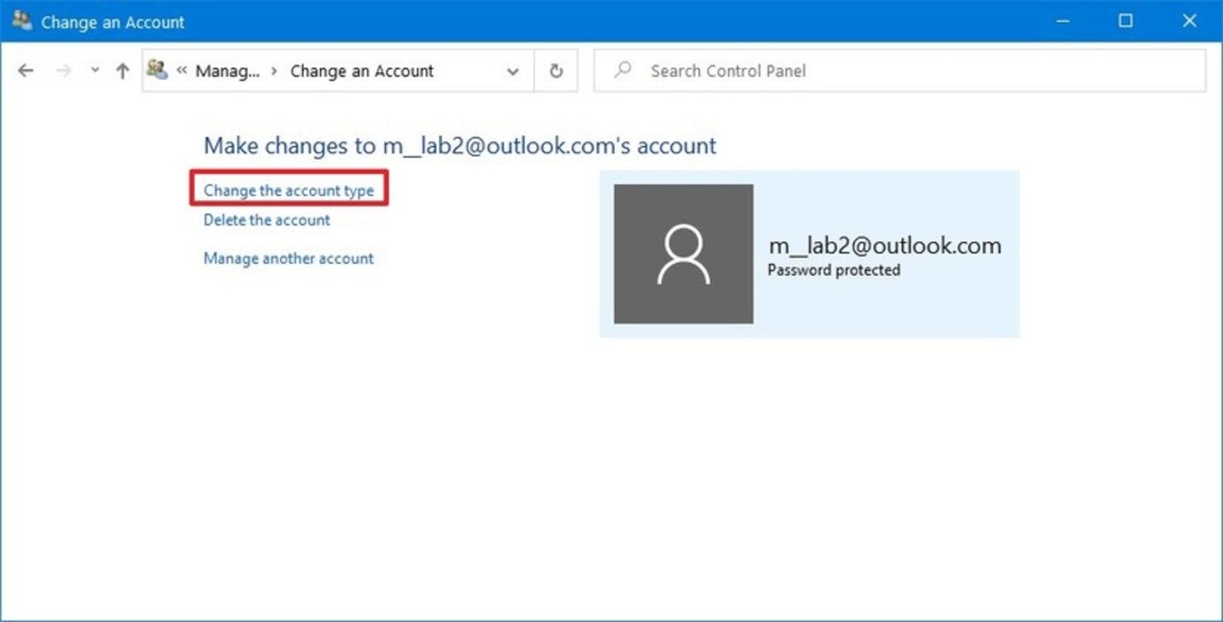Expand the chevron after Manag... breadcrumb
The image size is (1223, 622).
(x=275, y=71)
